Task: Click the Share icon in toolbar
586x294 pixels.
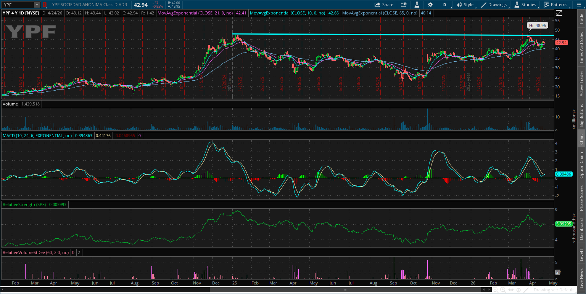Action: 384,5
